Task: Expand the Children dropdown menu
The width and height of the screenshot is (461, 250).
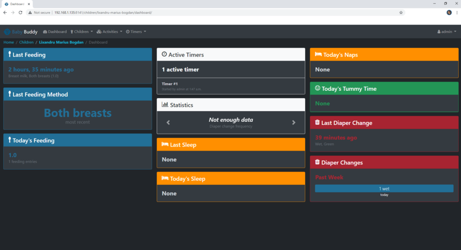Action: point(81,32)
